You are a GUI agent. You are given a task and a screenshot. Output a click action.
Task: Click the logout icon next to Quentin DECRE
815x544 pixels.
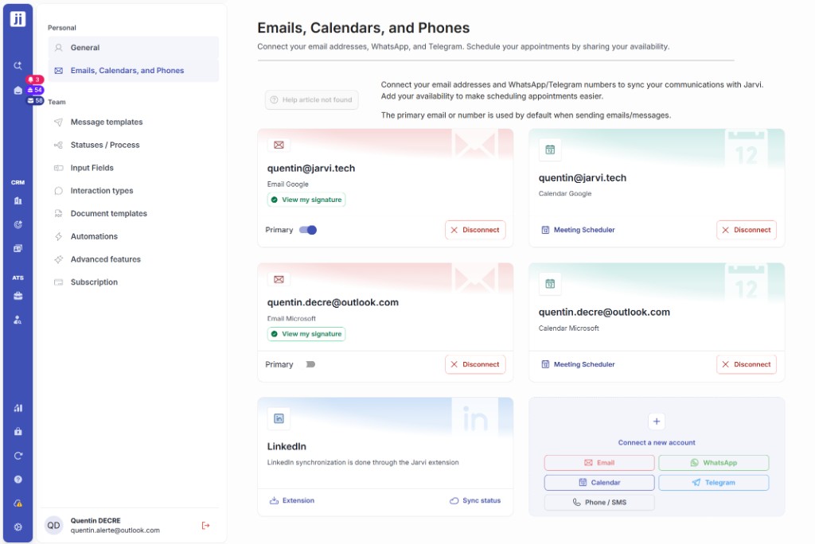[x=206, y=526]
